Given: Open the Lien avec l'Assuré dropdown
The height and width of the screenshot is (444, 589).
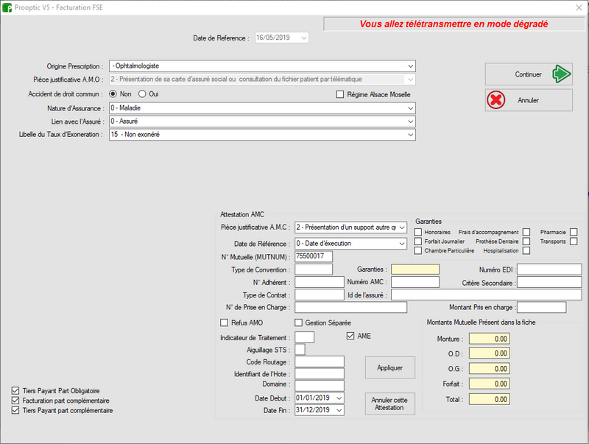Looking at the screenshot, I should point(410,121).
